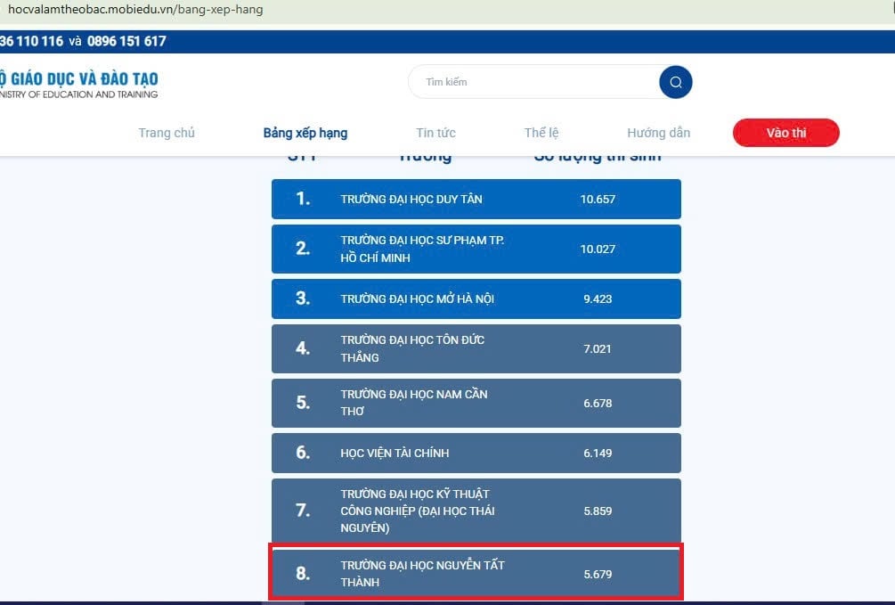Open the Thể lệ menu item
This screenshot has height=605, width=895.
coord(541,133)
